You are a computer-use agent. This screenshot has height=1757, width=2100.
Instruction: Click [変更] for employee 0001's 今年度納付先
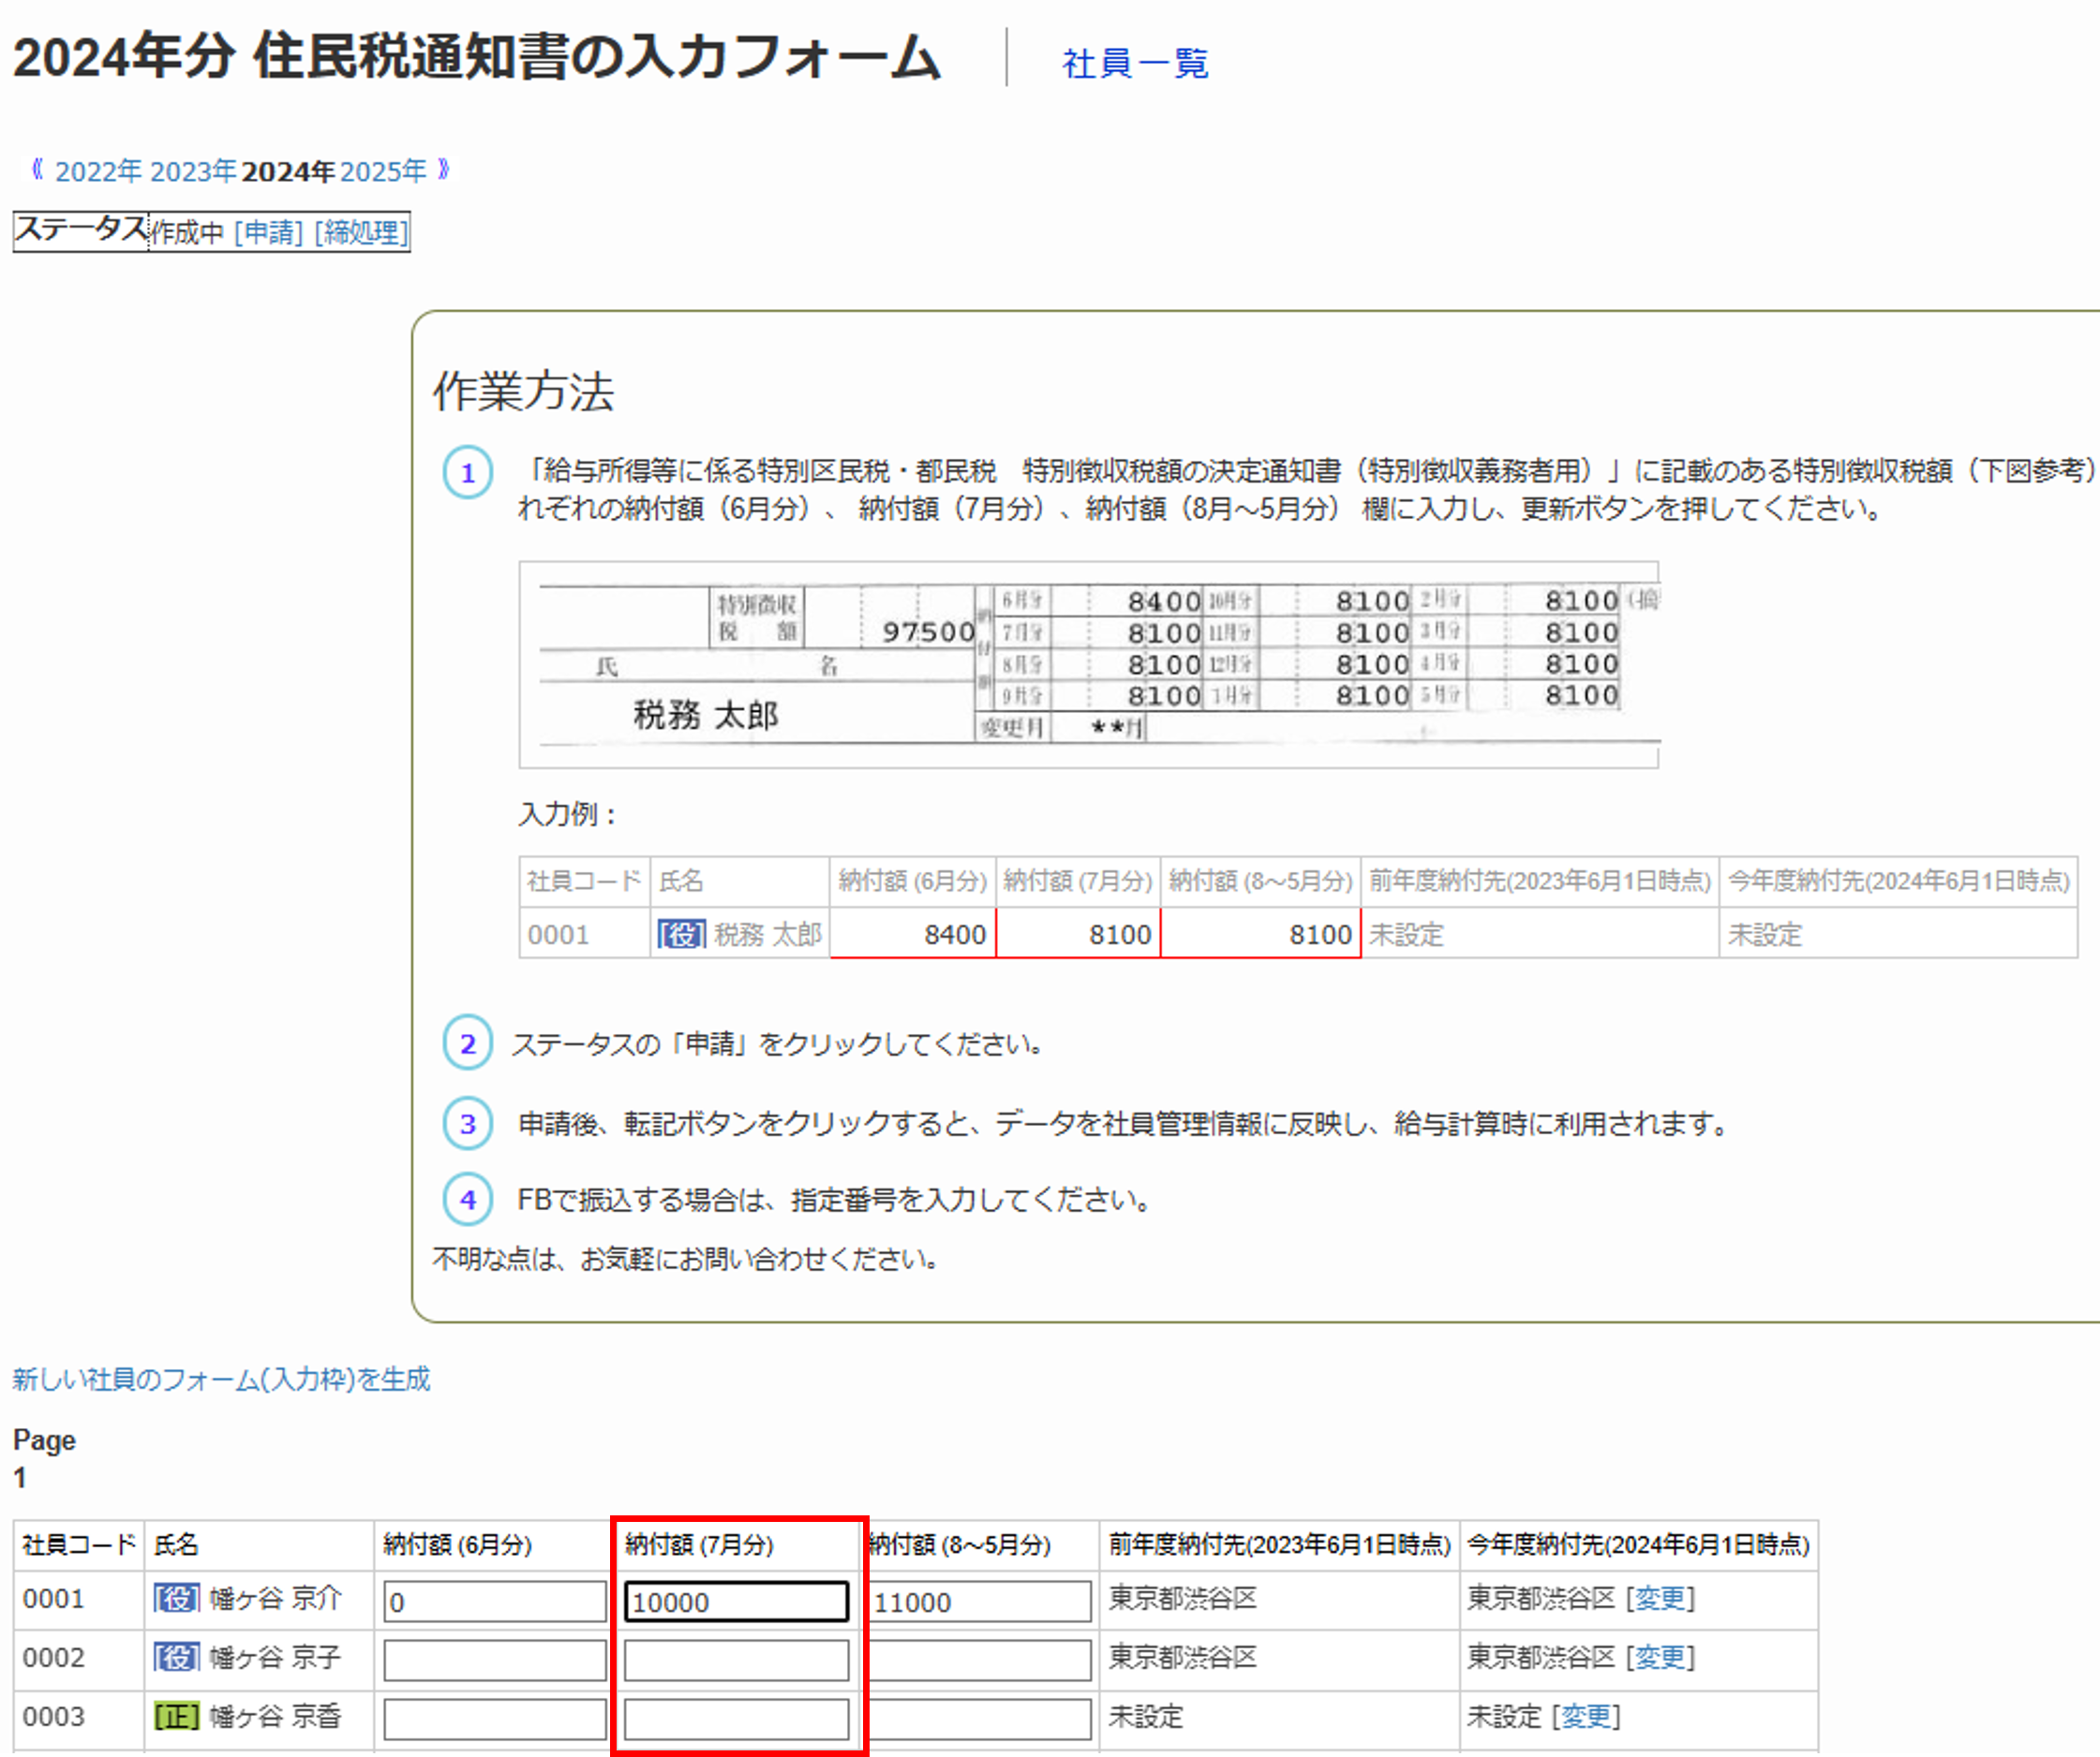pos(1660,1599)
